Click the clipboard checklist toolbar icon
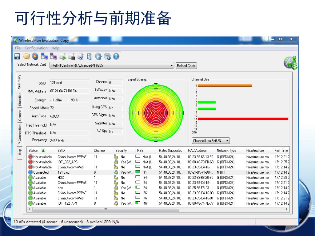This screenshot has width=315, height=236. [89, 57]
